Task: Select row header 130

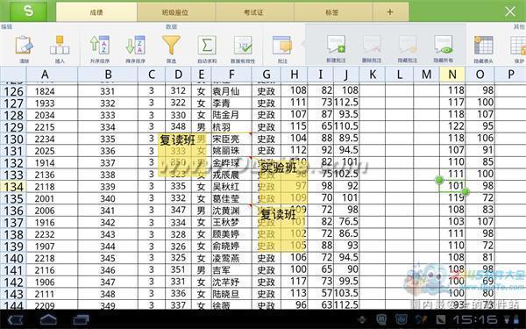Action: click(x=13, y=139)
